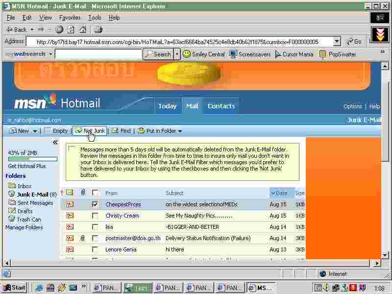The image size is (392, 294).
Task: Expand the search toolbar overflow chevron
Action: [x=383, y=52]
